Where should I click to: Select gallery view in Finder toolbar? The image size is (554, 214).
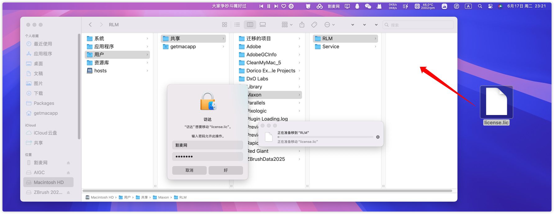pos(263,25)
